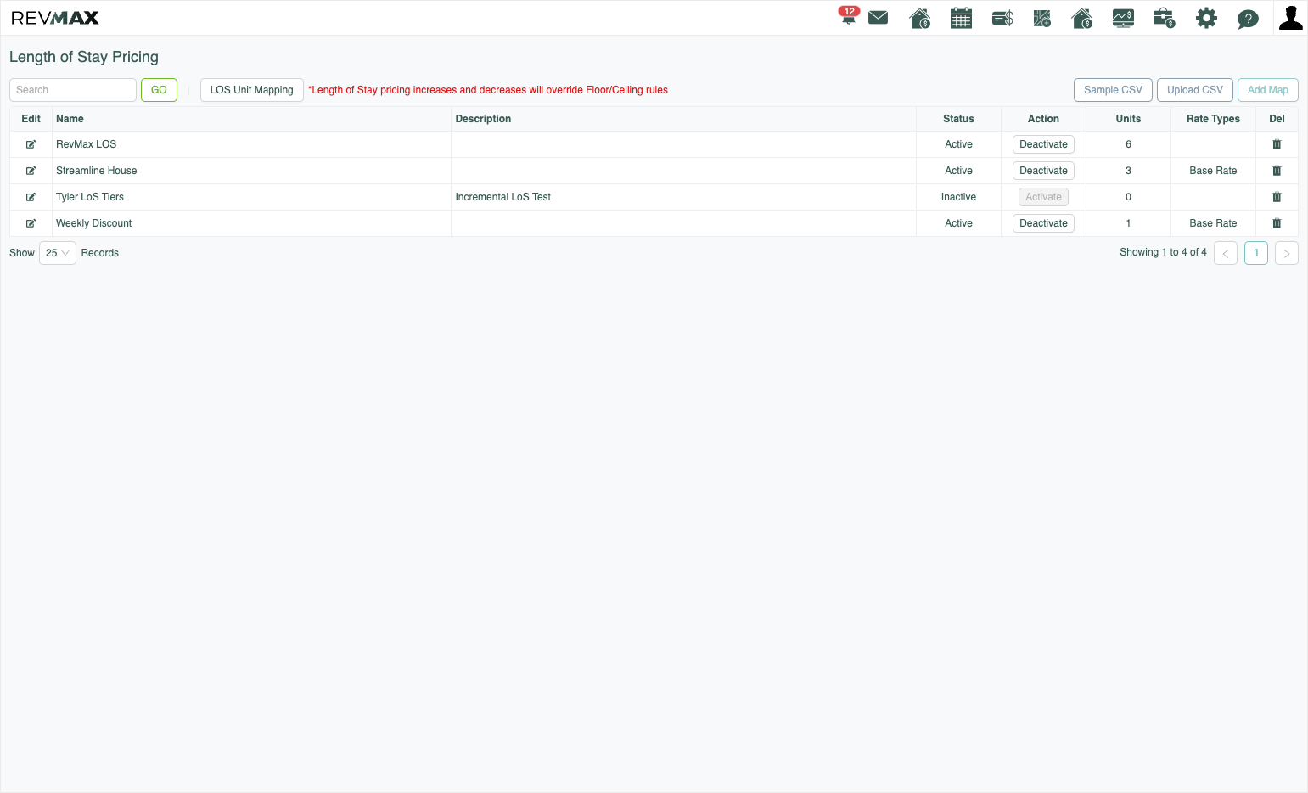Image resolution: width=1308 pixels, height=793 pixels.
Task: Click the Incremental LoS Test description
Action: point(502,197)
